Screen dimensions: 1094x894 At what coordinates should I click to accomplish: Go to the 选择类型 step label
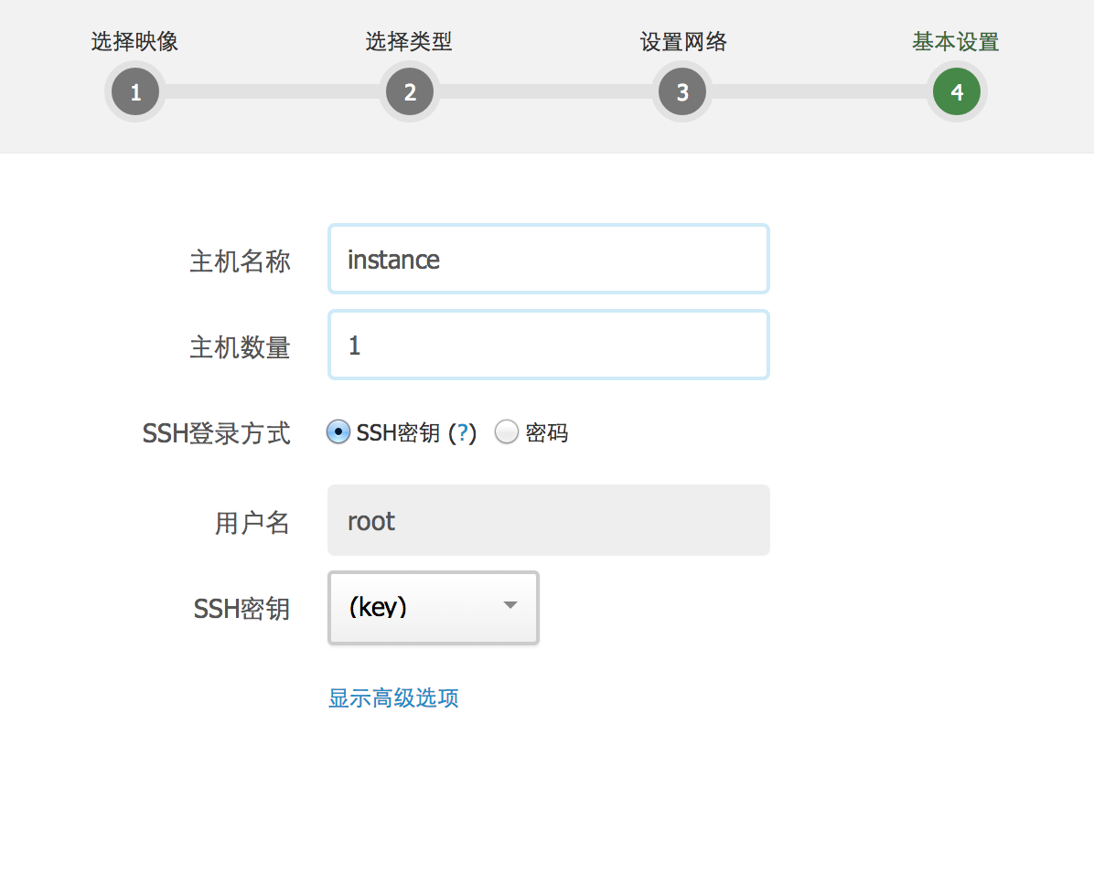click(409, 42)
